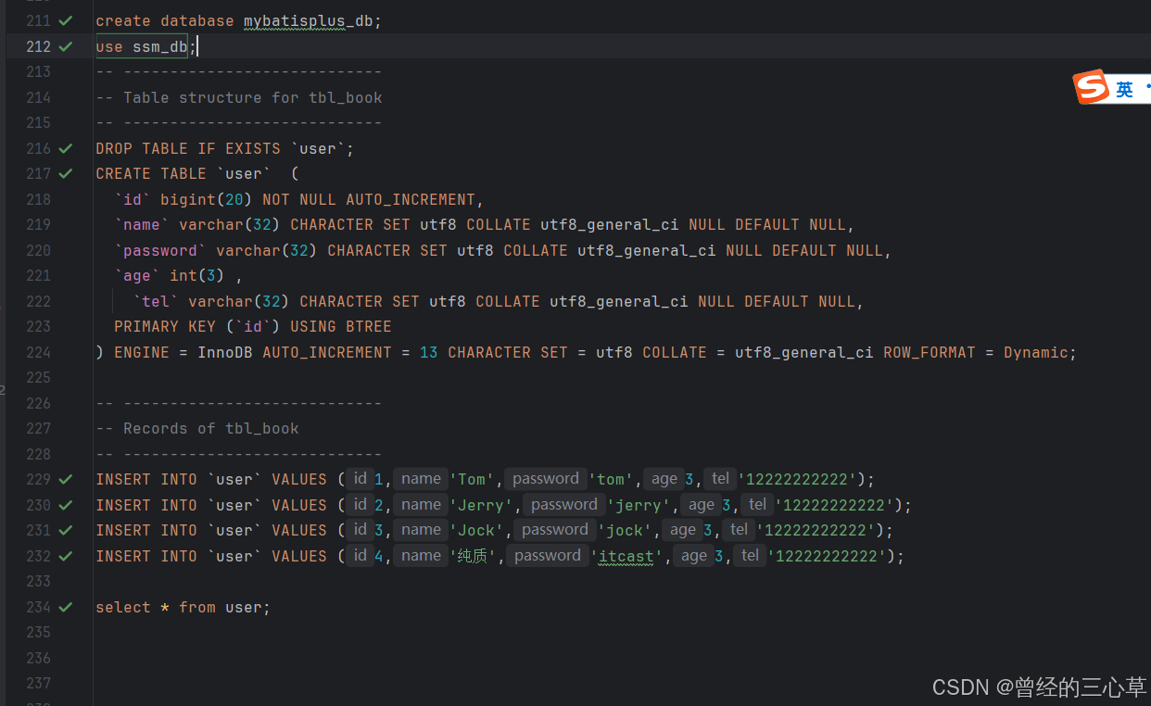
Task: Click the green checkmark on line 211
Action: 65,20
